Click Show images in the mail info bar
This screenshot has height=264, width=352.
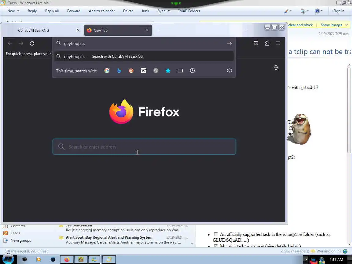point(331,25)
